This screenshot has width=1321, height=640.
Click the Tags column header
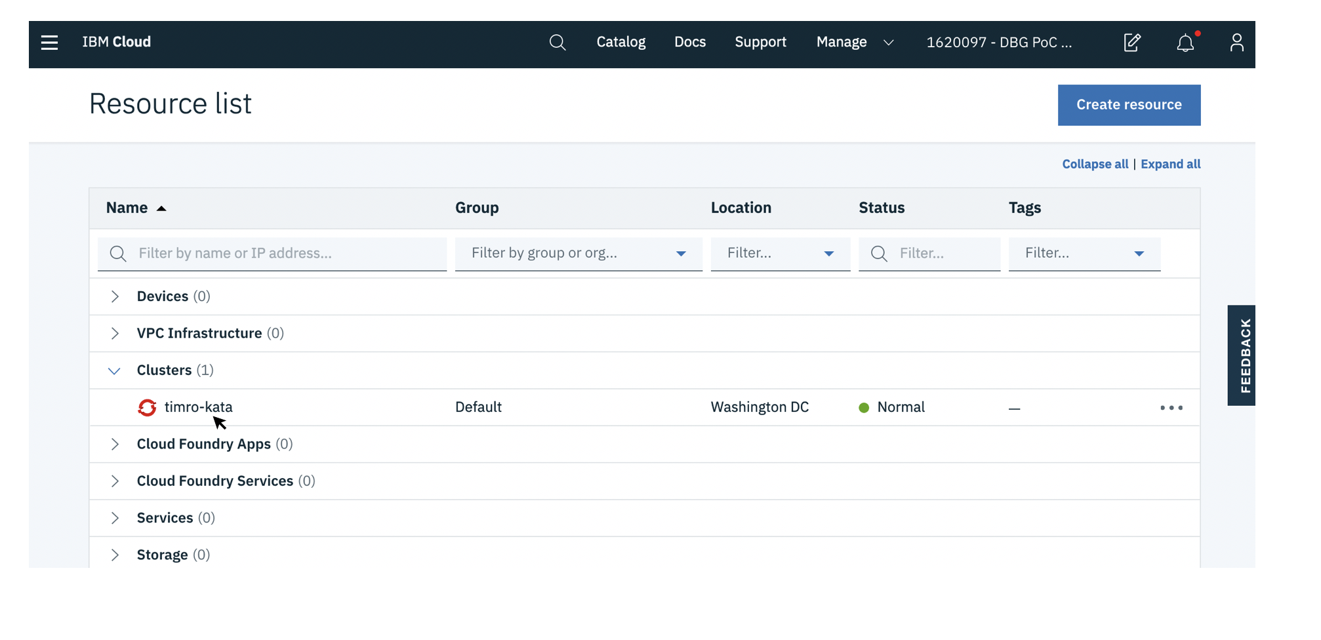pyautogui.click(x=1025, y=208)
